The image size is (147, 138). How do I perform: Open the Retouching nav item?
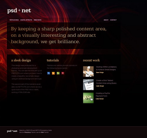pyautogui.click(x=14, y=20)
